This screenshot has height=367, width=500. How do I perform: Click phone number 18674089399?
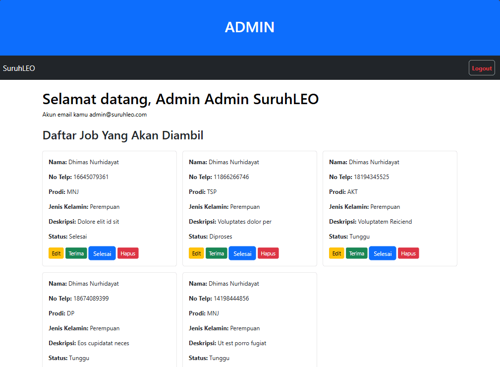[91, 299]
